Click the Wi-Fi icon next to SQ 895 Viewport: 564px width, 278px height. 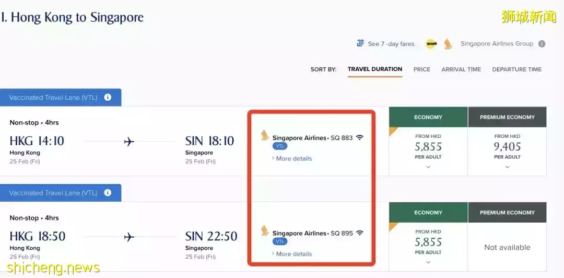coord(360,233)
